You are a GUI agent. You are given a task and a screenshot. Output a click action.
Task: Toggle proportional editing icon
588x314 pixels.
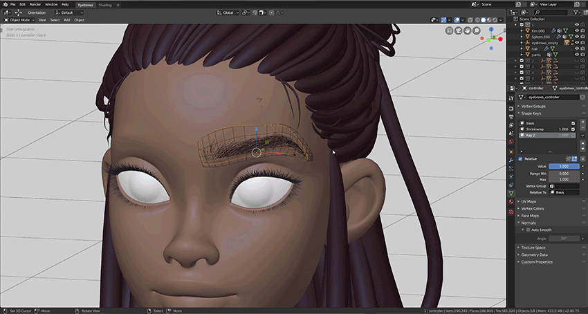tap(271, 12)
